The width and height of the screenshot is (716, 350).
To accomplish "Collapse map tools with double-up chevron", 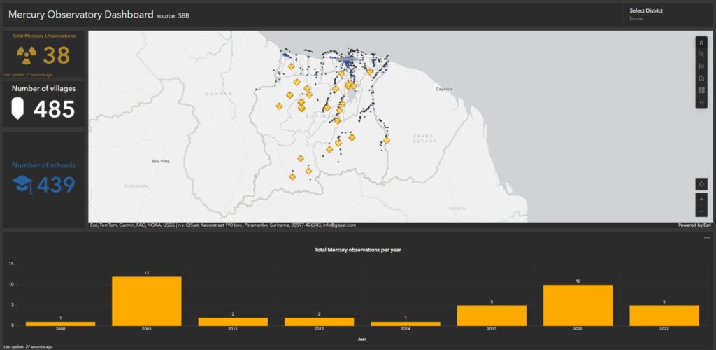I will (x=701, y=42).
